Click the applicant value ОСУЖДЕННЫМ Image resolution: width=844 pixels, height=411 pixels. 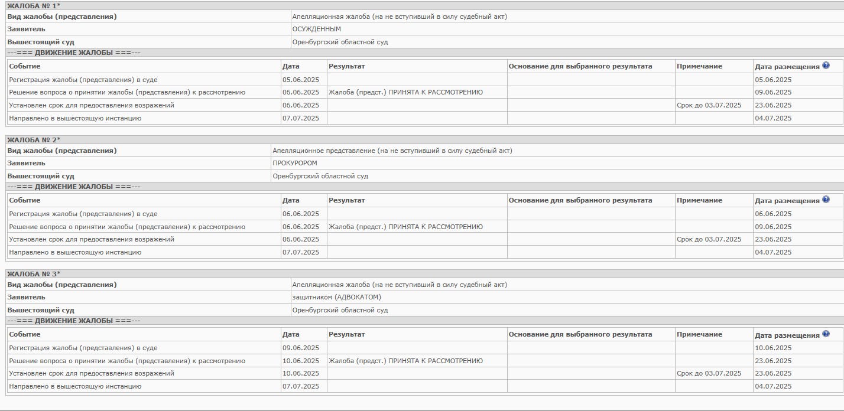(316, 29)
